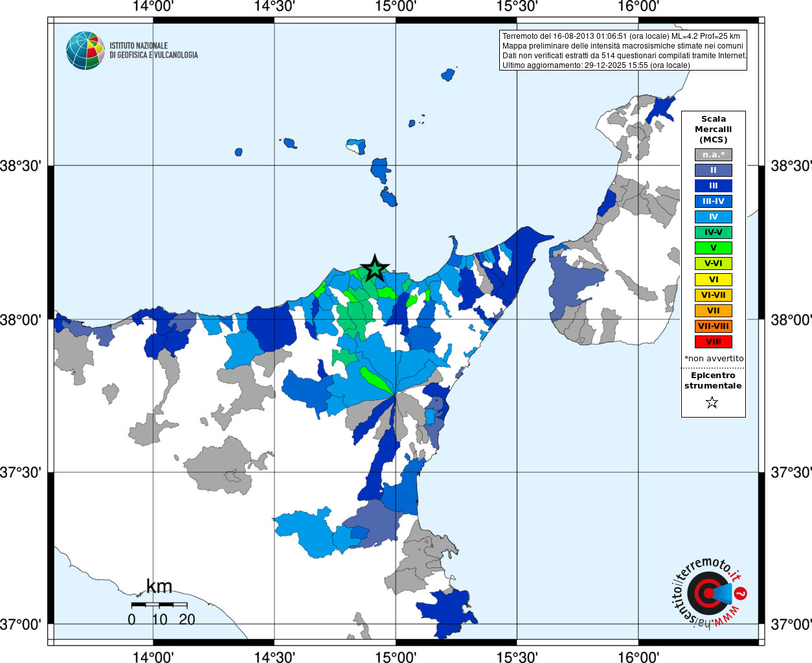
Task: Click the VII-VIII intensity legend swatch
Action: tap(714, 326)
